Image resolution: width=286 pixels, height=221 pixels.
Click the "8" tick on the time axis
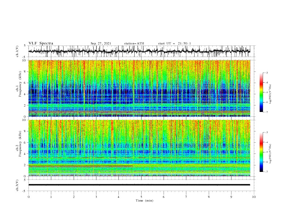pyautogui.click(x=209, y=197)
